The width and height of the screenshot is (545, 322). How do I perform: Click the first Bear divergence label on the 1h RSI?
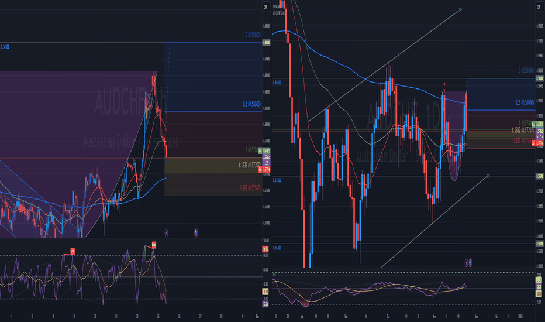click(x=73, y=251)
